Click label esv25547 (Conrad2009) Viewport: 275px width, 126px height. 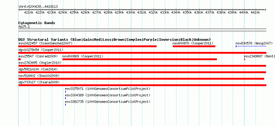(x=38, y=56)
